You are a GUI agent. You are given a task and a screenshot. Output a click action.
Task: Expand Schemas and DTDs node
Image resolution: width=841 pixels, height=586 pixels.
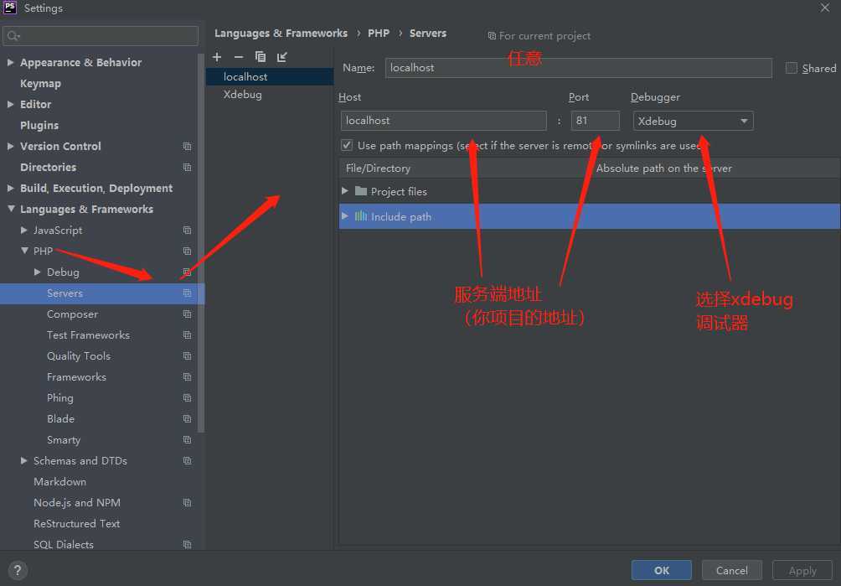[23, 460]
